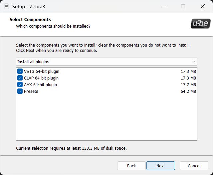
Task: Click the u-he logo in the header
Action: (200, 24)
